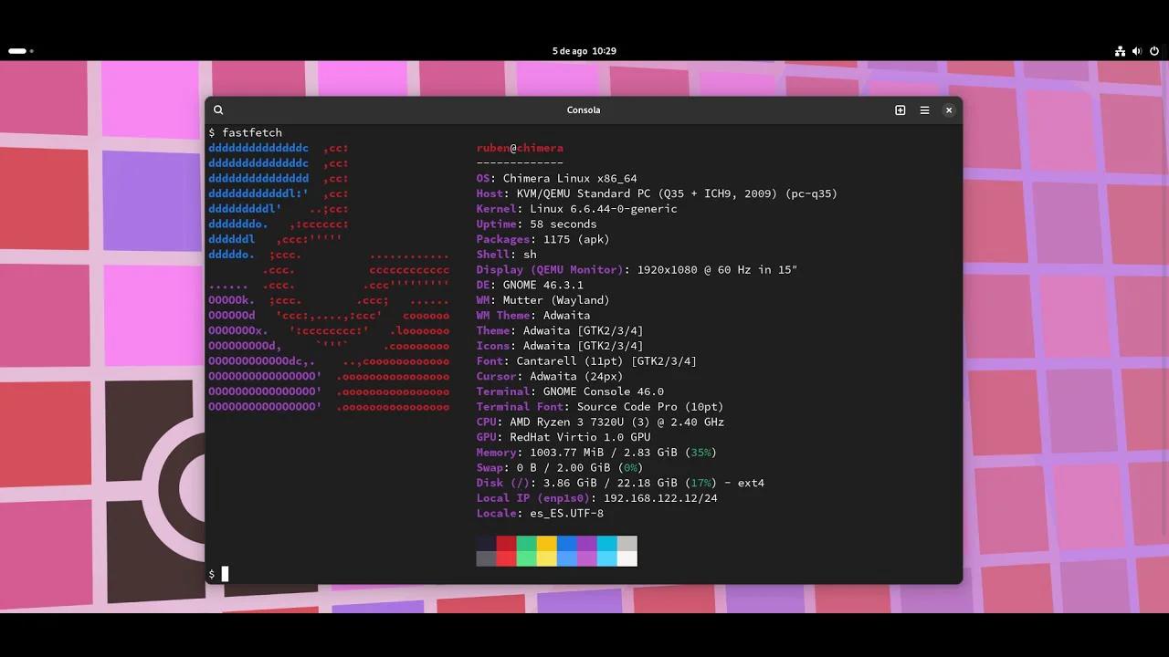
Task: Click the shell prompt cursor at the bottom
Action: click(x=224, y=574)
